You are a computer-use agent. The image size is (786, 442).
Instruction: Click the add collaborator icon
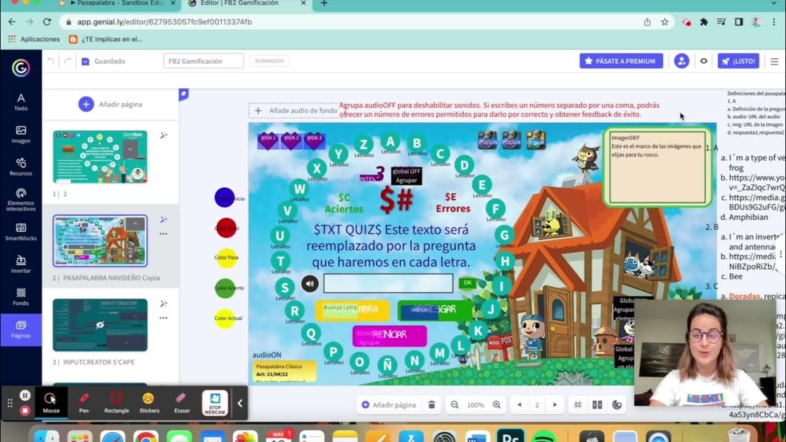682,61
